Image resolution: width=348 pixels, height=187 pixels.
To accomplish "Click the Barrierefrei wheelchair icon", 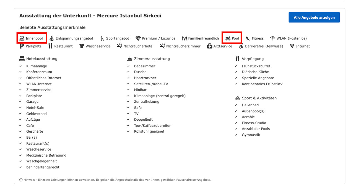I will pyautogui.click(x=241, y=46).
